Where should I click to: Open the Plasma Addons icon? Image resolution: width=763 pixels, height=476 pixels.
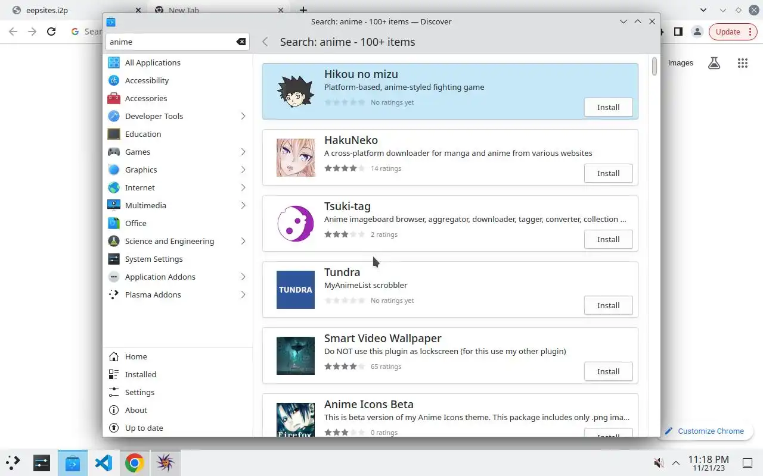click(114, 295)
